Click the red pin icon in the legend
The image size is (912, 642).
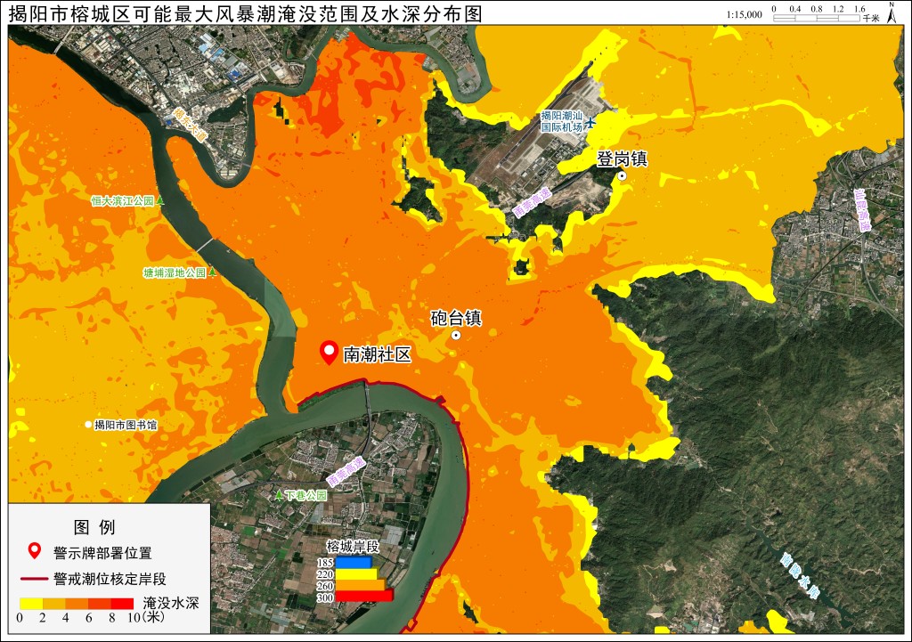click(x=35, y=550)
